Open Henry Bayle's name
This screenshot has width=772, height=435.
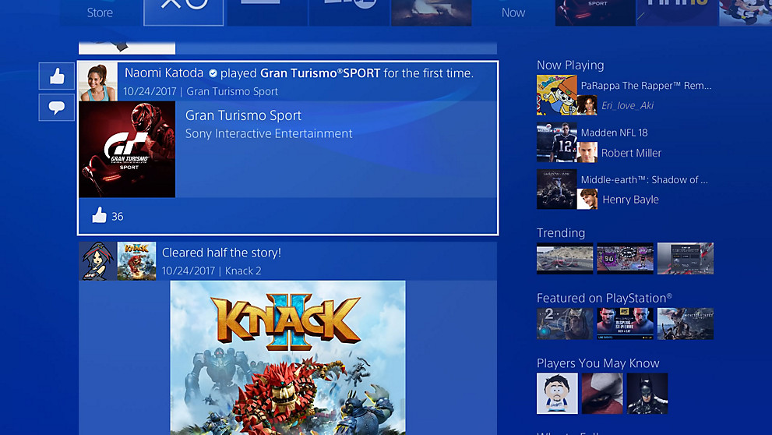(x=631, y=200)
